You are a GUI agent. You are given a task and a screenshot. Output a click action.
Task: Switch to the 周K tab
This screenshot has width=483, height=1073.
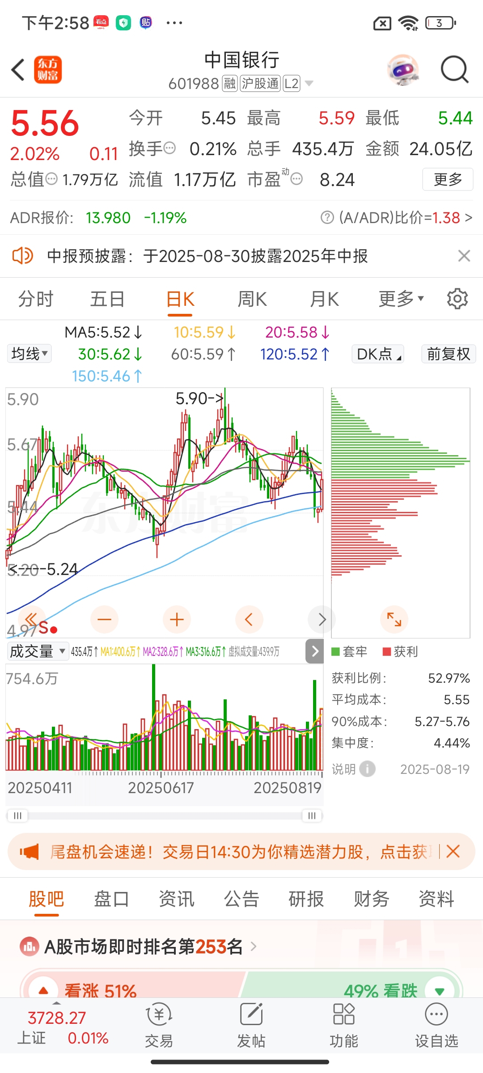click(x=252, y=299)
